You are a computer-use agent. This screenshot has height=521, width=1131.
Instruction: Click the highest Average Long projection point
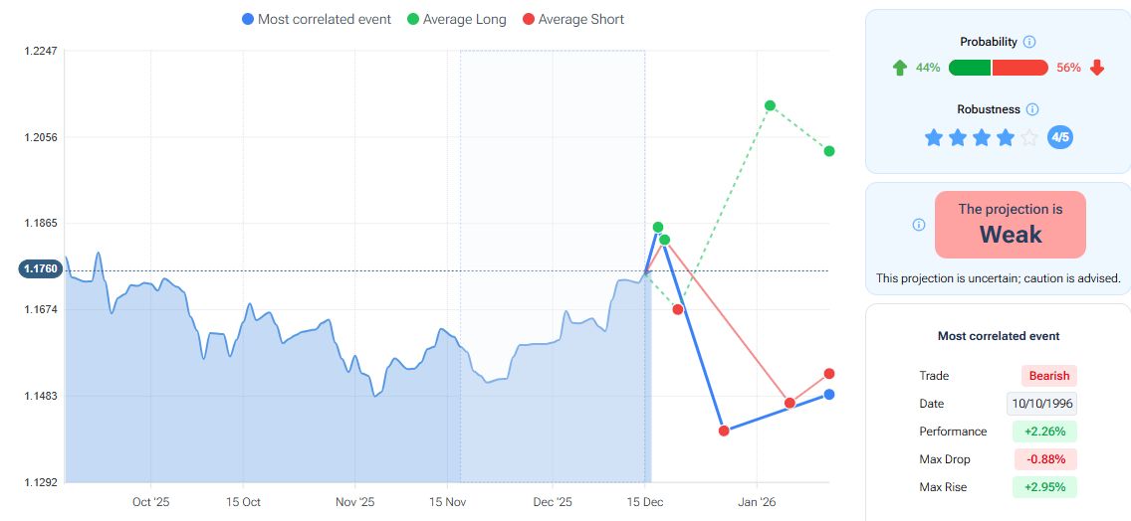click(x=770, y=105)
